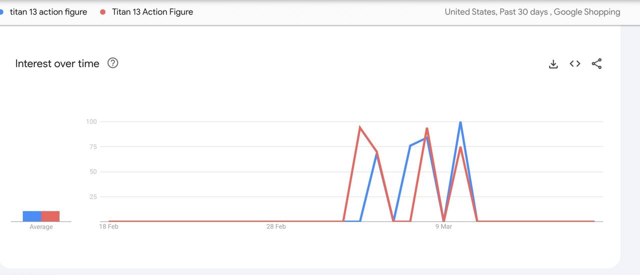This screenshot has width=640, height=275.
Task: Click the embed code icon
Action: point(575,63)
